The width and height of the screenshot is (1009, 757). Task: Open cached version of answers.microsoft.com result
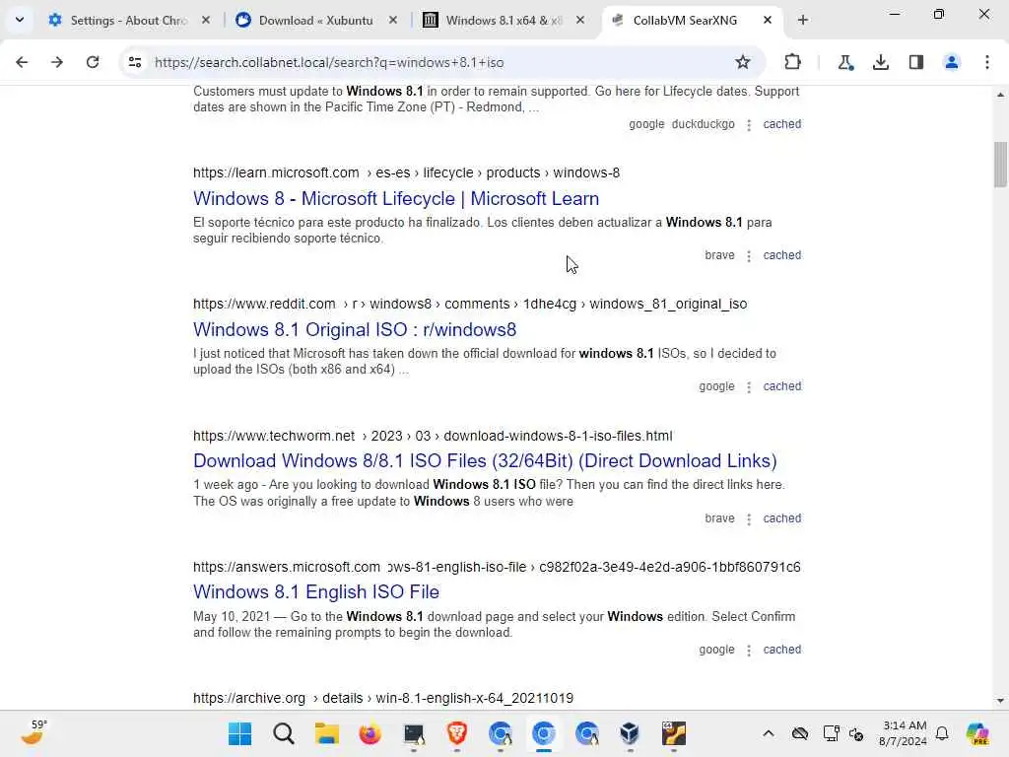781,650
